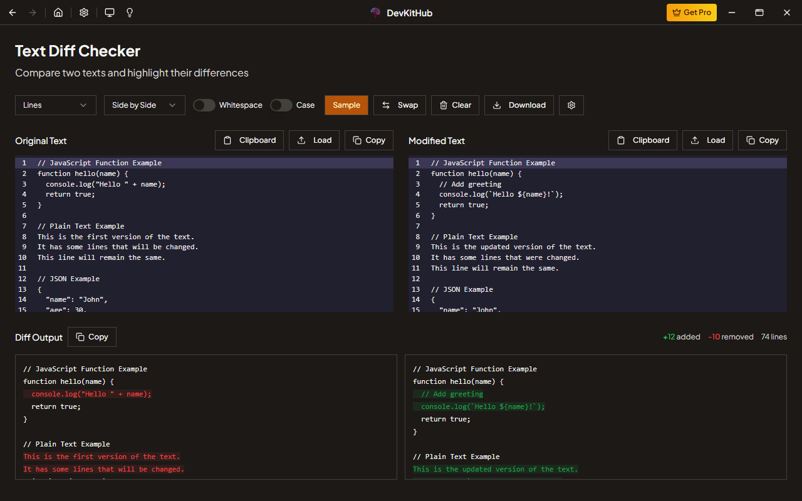Click line 'return true;' in Original Text
Screen dimensions: 802x501
click(x=70, y=194)
